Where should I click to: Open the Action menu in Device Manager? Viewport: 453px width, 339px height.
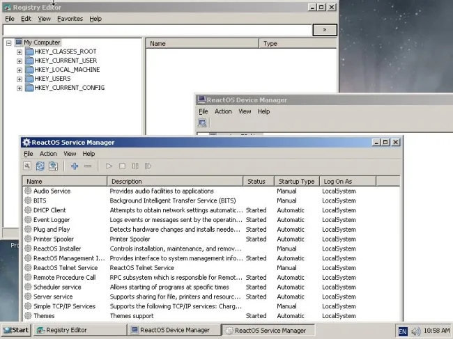(223, 111)
